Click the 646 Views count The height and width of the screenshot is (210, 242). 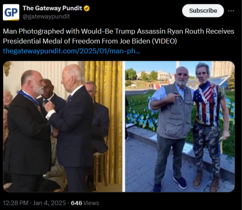tap(85, 203)
